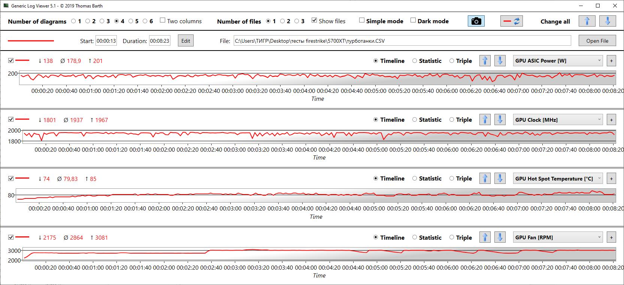Switch GPU ASIC Power to Statistic view
The height and width of the screenshot is (285, 624).
pos(415,61)
